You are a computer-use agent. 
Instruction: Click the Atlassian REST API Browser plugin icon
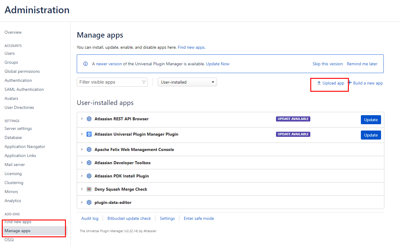pyautogui.click(x=89, y=119)
